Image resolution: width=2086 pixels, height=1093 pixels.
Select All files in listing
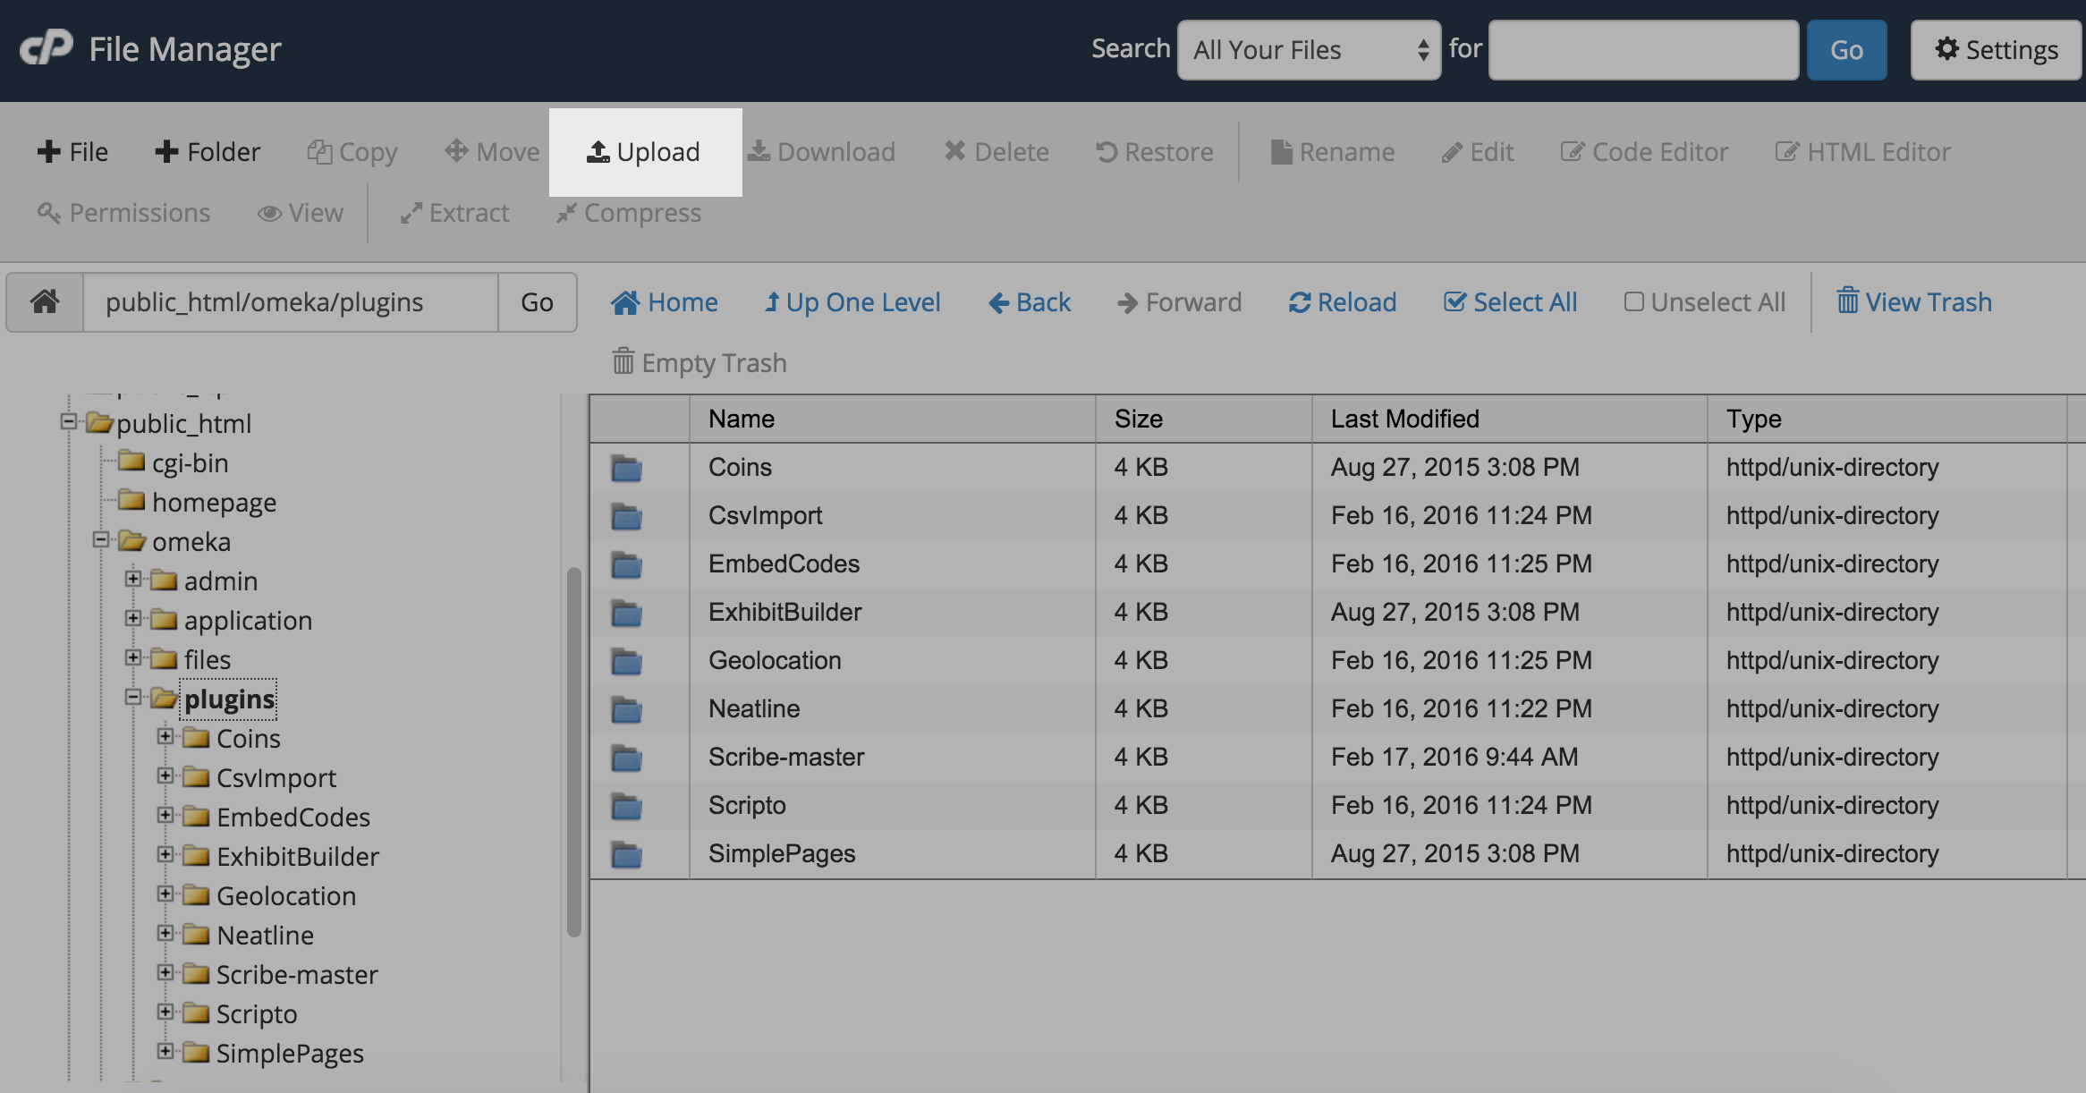coord(1510,302)
